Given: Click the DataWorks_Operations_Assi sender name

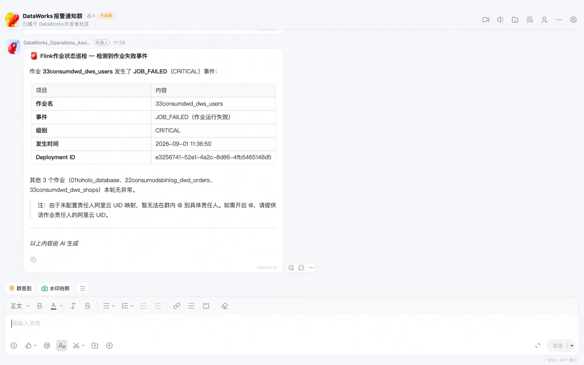Looking at the screenshot, I should [x=57, y=43].
